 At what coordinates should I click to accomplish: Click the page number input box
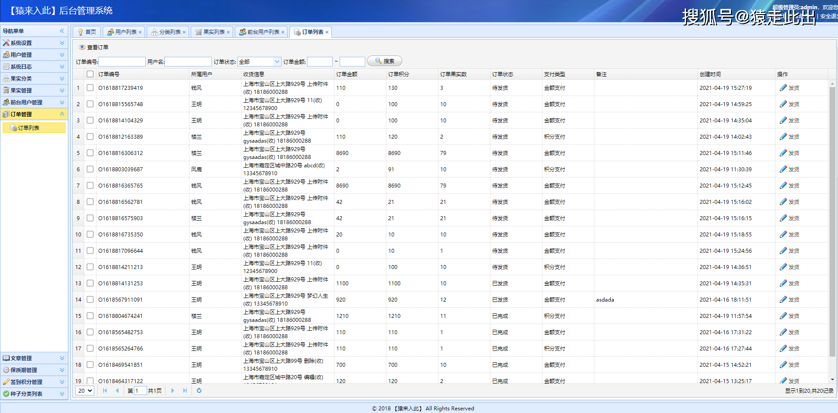tap(141, 391)
